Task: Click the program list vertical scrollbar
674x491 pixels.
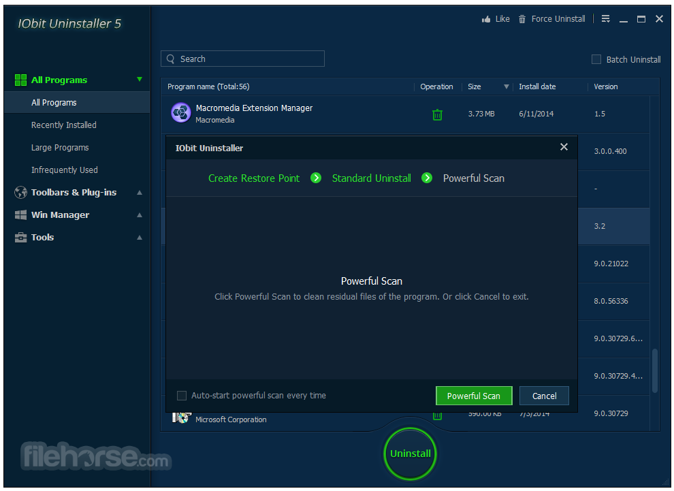Action: pos(655,370)
